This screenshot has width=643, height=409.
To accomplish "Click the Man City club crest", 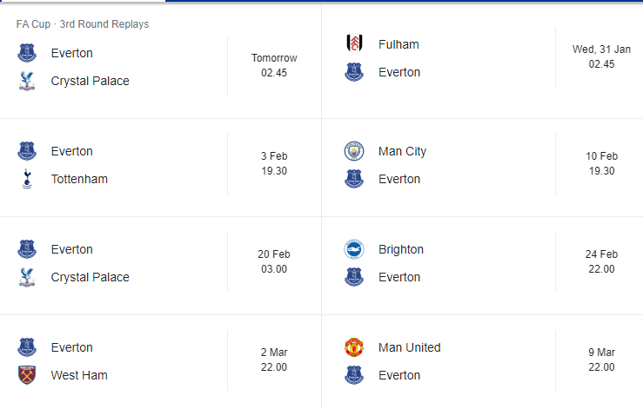I will (354, 151).
